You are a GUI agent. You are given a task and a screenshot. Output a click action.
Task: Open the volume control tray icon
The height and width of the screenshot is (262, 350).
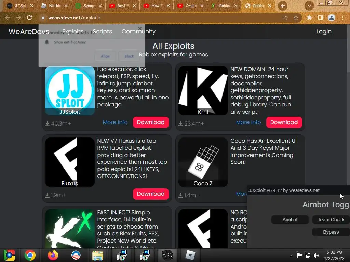pos(316,256)
